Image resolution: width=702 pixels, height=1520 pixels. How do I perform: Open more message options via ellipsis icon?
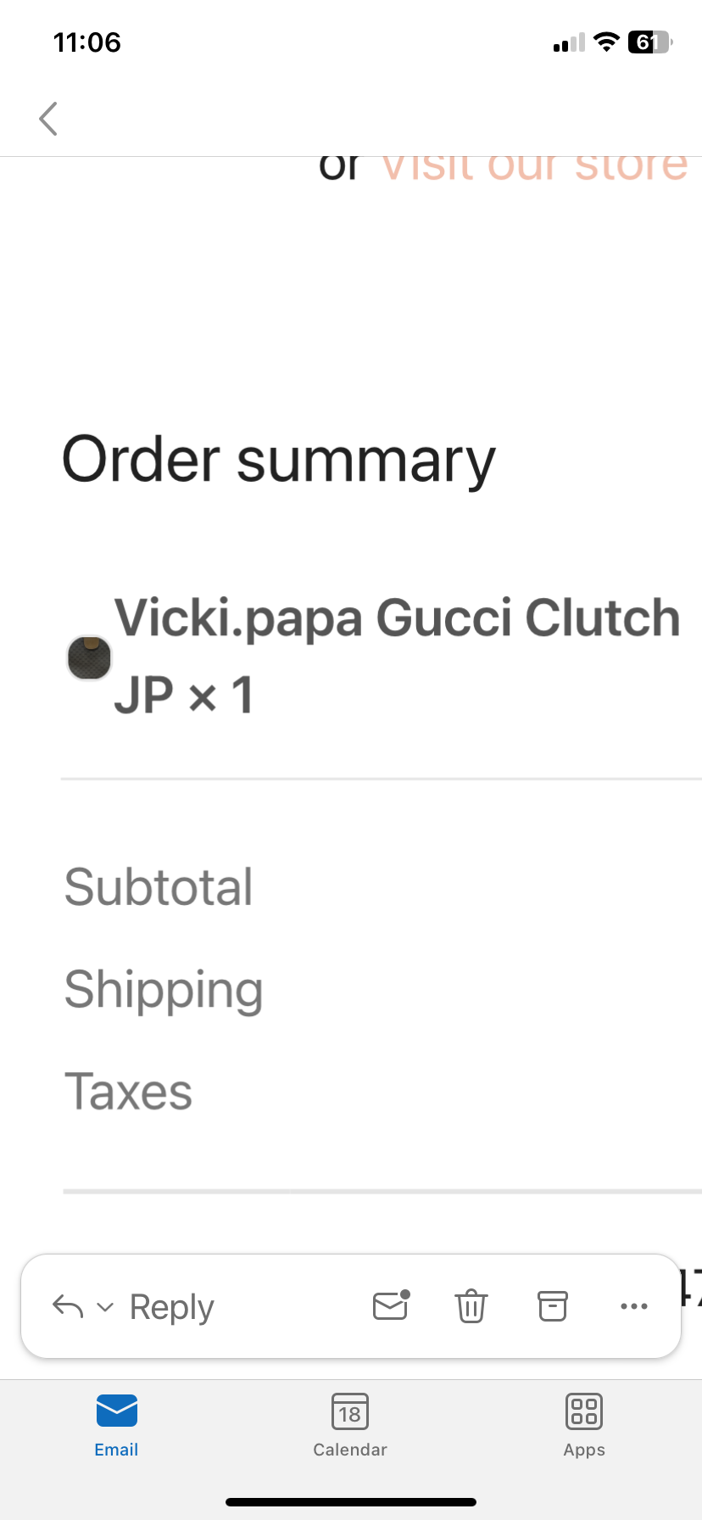[634, 1306]
